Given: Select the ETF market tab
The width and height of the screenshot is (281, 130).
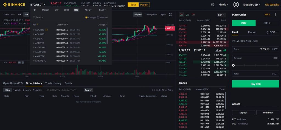Looking at the screenshot, I should pos(57,10).
